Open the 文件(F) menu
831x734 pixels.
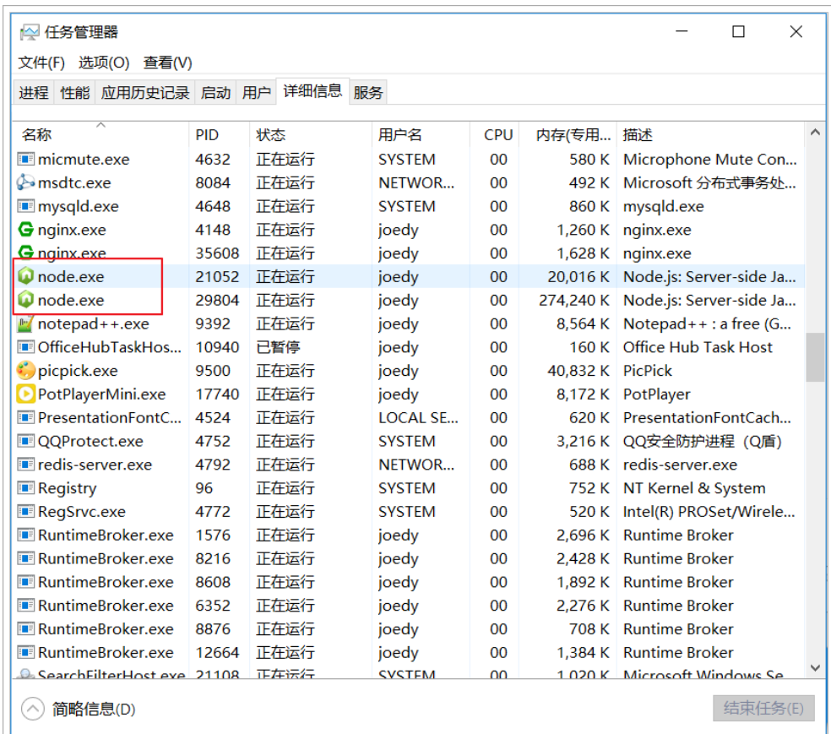coord(41,63)
